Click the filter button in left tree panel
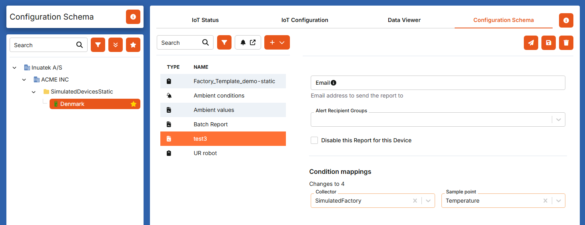This screenshot has width=585, height=225. pos(98,45)
